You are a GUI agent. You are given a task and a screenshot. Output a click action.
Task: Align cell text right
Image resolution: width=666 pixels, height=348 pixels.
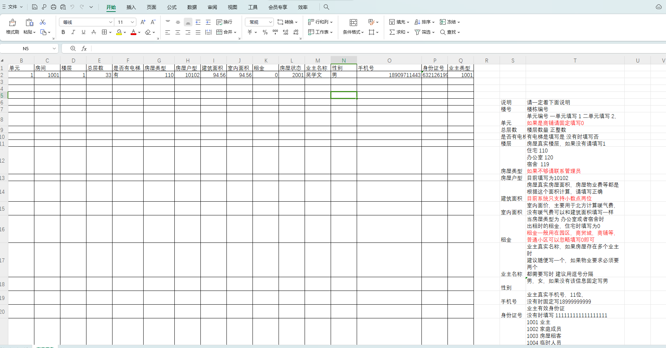188,32
